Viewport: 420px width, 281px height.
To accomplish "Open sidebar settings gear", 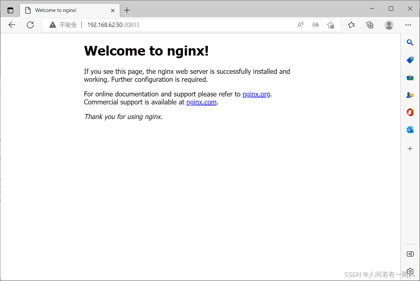I will [410, 271].
